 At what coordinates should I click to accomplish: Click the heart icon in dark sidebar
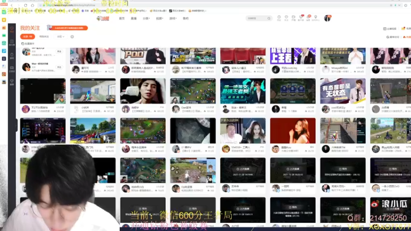point(12,29)
